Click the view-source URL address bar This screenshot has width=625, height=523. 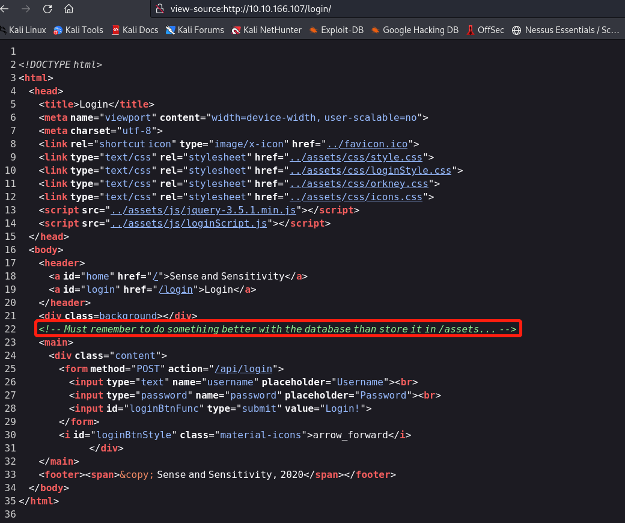click(361, 9)
